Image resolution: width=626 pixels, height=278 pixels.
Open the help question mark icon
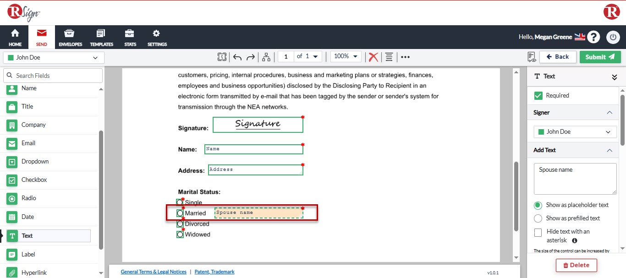click(593, 37)
